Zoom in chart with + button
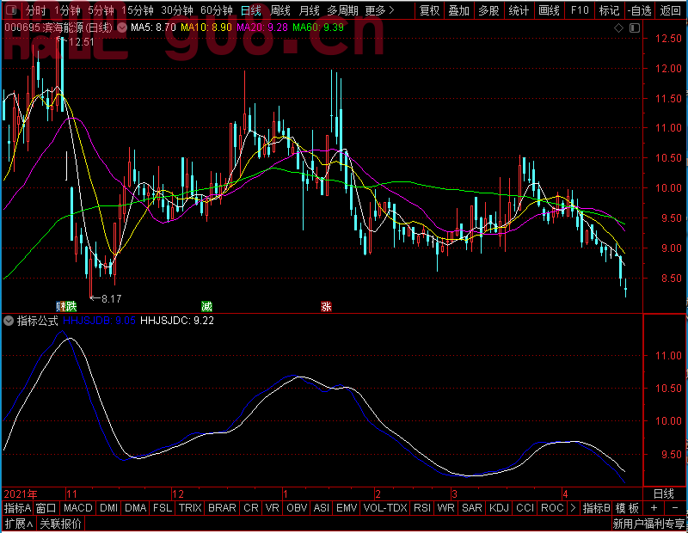This screenshot has width=688, height=533. point(654,508)
